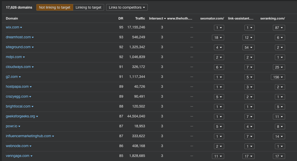Select the 'Not linking to target' toggle
This screenshot has width=297, height=161.
click(x=55, y=7)
